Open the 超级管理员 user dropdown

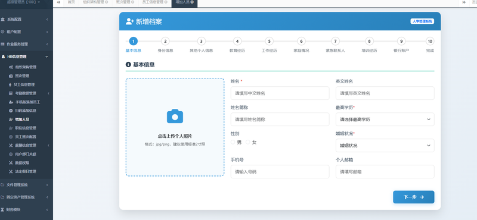pyautogui.click(x=23, y=2)
